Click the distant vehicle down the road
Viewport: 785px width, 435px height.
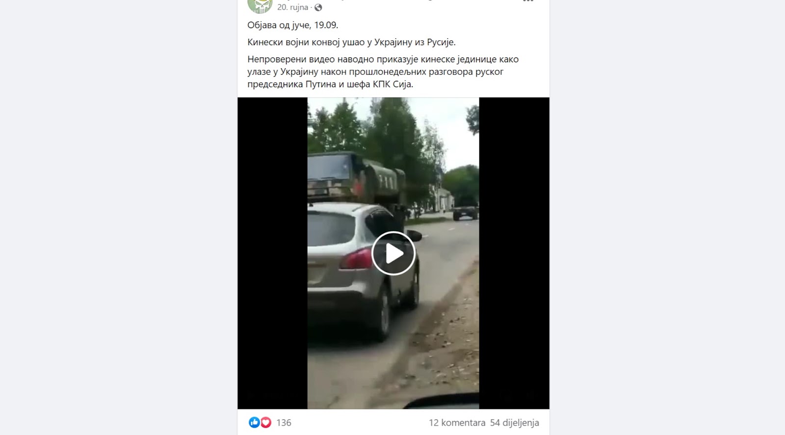[x=465, y=212]
